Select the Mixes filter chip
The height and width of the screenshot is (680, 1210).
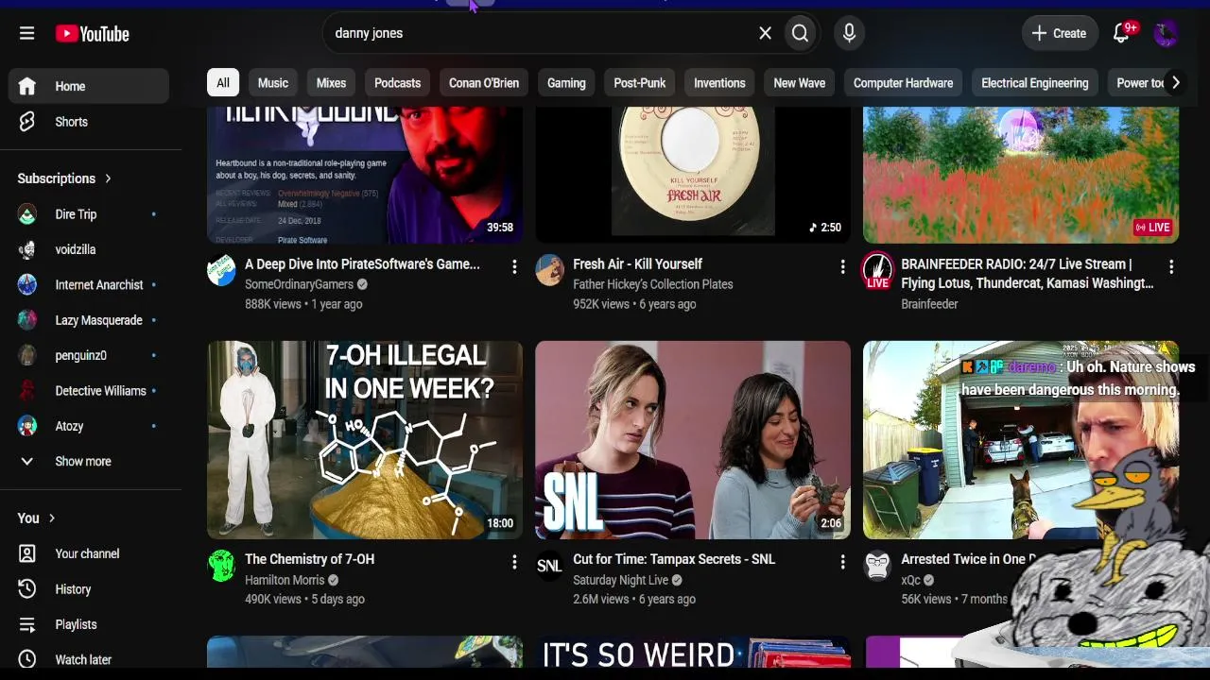tap(331, 83)
